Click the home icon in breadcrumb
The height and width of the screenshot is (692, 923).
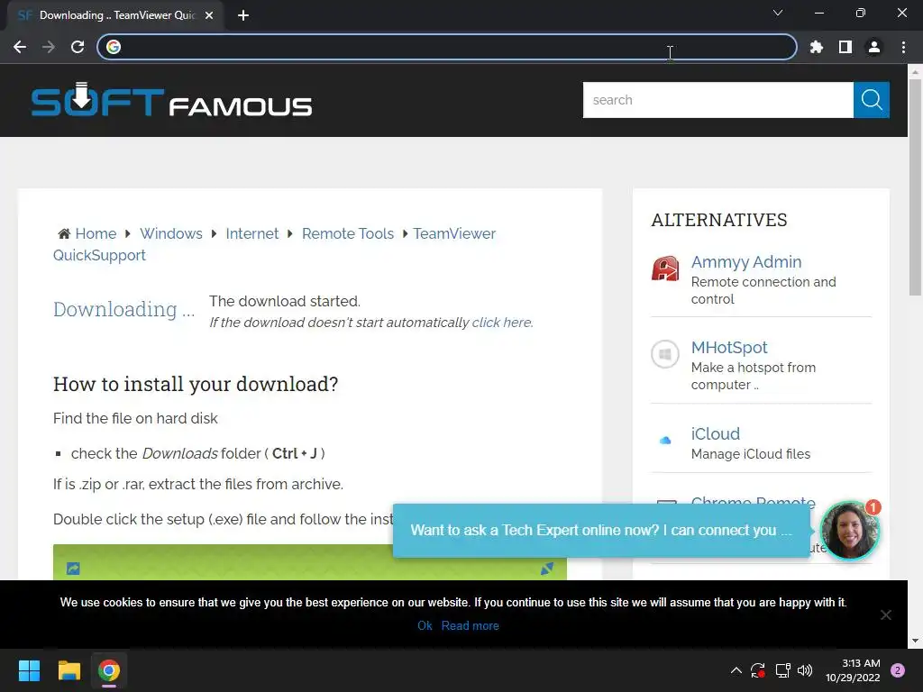pyautogui.click(x=64, y=233)
